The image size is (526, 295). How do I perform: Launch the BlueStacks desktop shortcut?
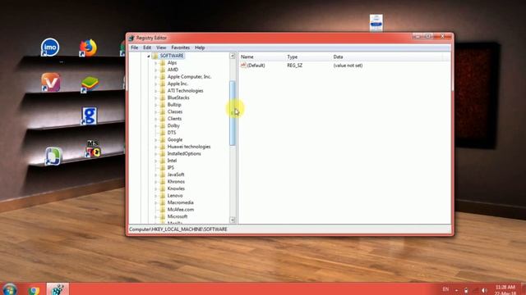coord(90,84)
